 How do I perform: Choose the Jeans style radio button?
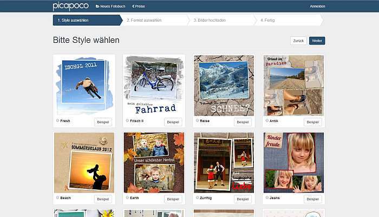pyautogui.click(x=267, y=197)
